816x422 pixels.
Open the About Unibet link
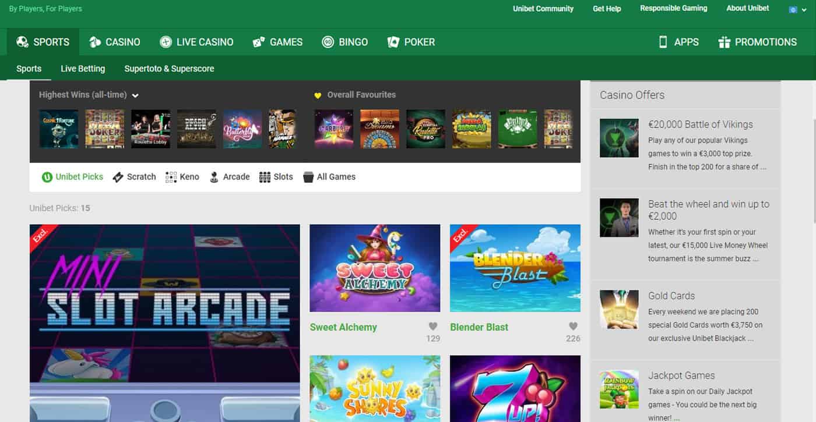coord(748,8)
